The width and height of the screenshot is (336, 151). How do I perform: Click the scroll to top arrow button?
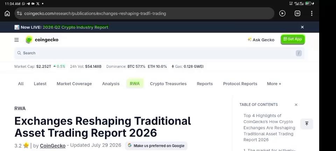click(x=307, y=124)
